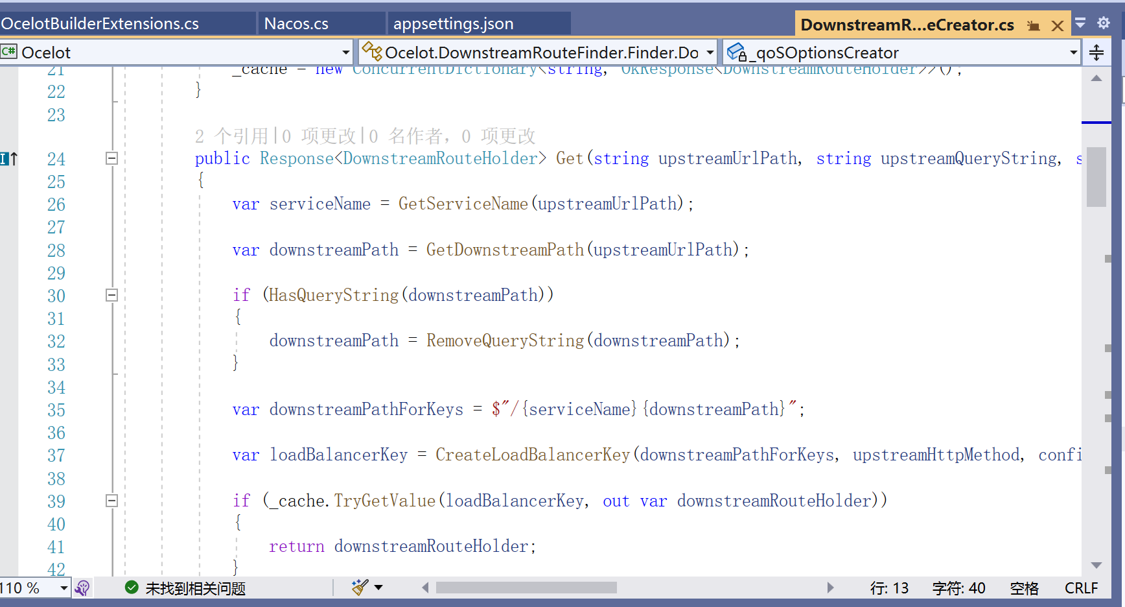
Task: Open the _qoSOptionsCreator member dropdown
Action: point(1073,53)
